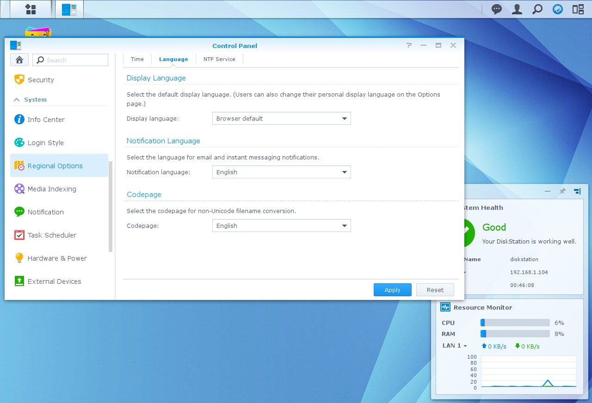Viewport: 592px width, 403px height.
Task: Click the Good health status text
Action: tap(494, 227)
